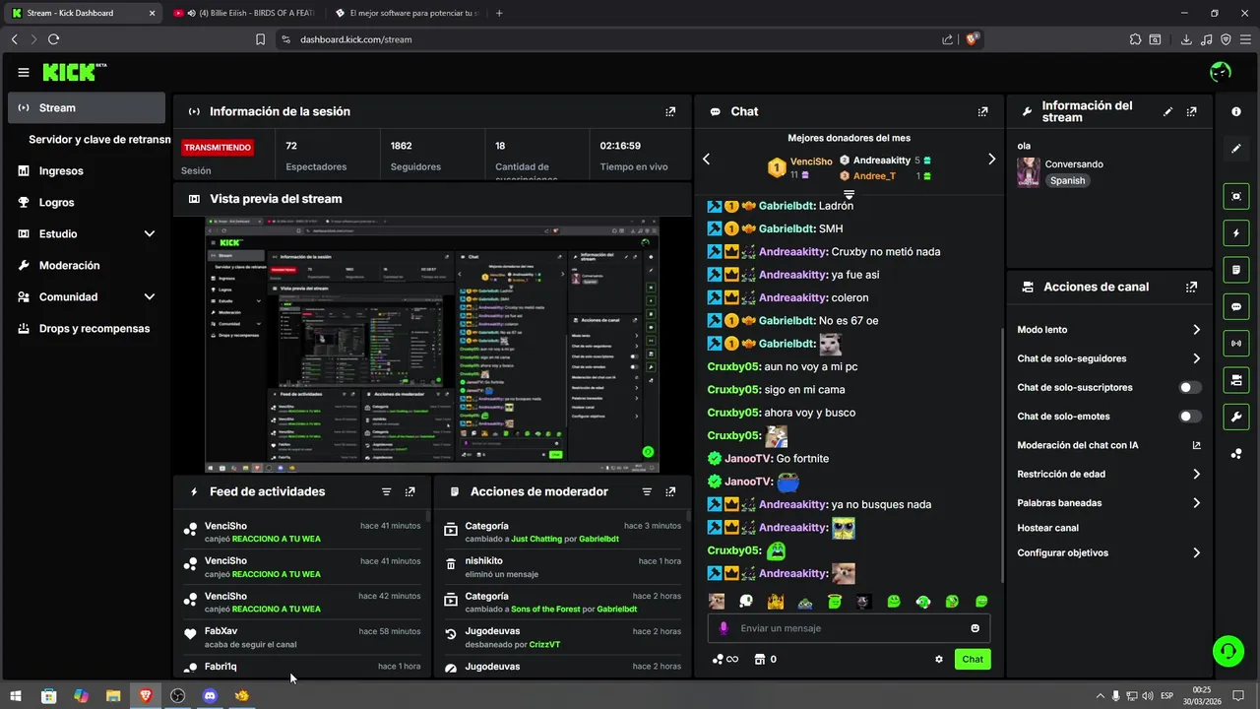The height and width of the screenshot is (709, 1260).
Task: Open JanooTV user on 'Go fortnite' message
Action: click(748, 459)
